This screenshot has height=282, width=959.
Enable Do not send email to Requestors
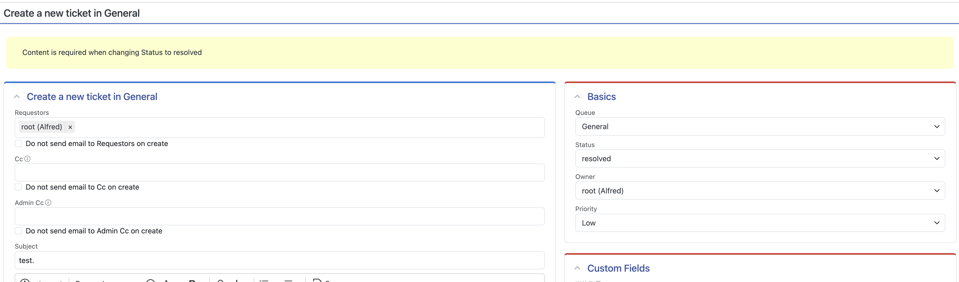19,144
